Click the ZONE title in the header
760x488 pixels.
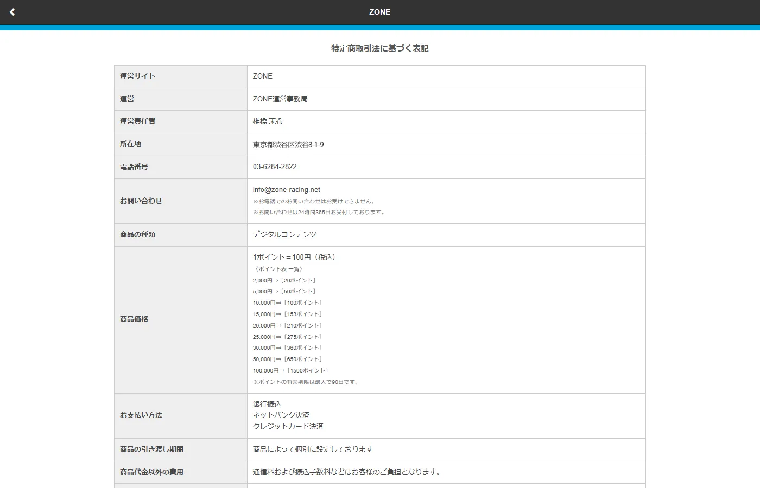(379, 12)
